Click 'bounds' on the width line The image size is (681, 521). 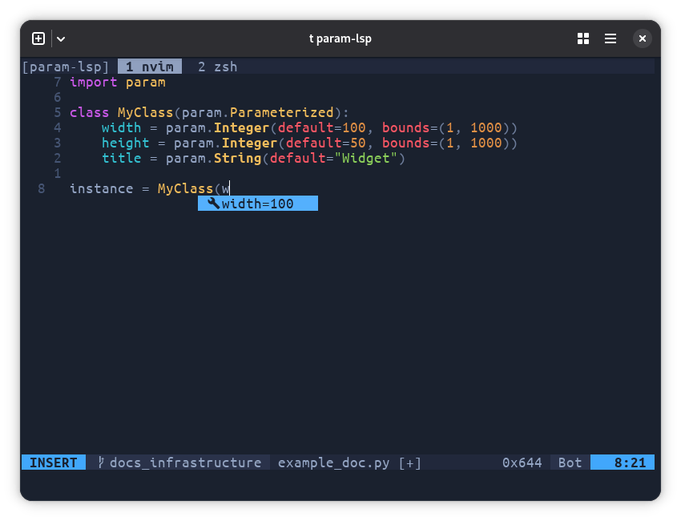pos(405,127)
